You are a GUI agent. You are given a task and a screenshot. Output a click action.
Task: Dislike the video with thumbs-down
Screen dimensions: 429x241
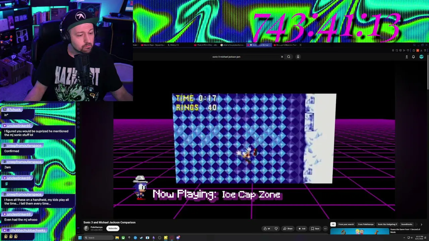[x=276, y=229]
